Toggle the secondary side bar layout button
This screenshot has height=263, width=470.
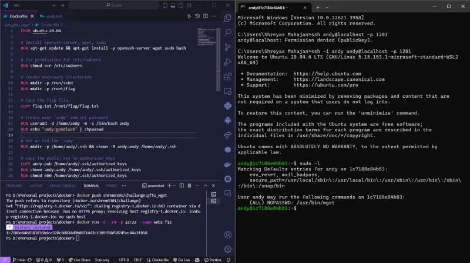coord(181,5)
